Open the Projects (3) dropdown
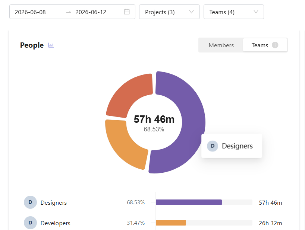305x230 pixels. point(169,12)
